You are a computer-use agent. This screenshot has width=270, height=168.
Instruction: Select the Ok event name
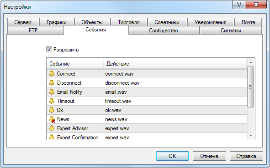[x=60, y=110]
